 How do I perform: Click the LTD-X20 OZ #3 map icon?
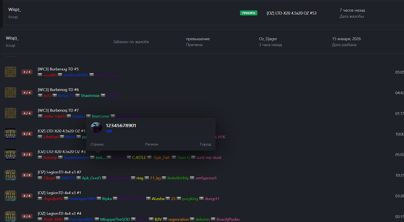coord(10,154)
